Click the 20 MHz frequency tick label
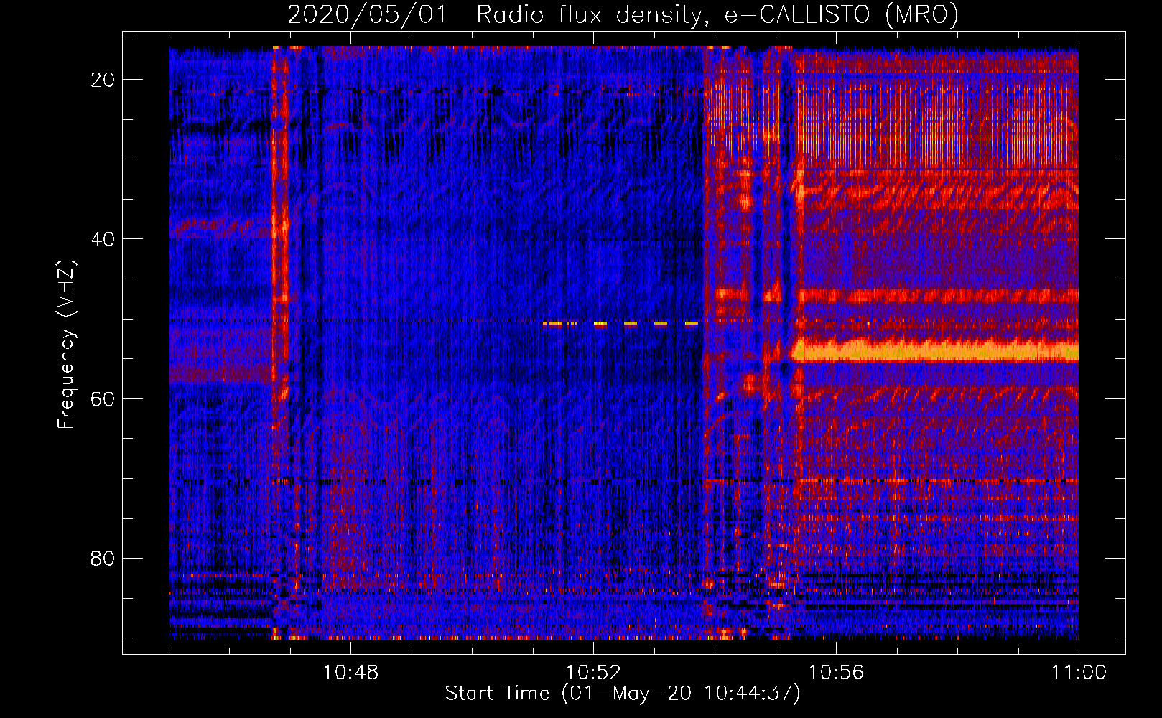 coord(103,79)
